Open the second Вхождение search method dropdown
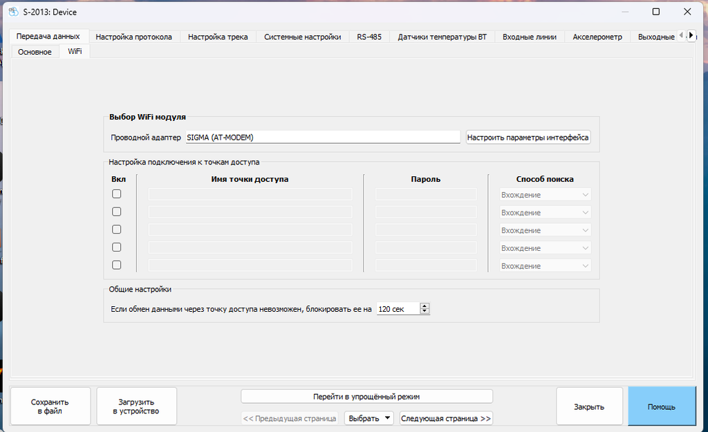Viewport: 708px width, 432px height. [x=545, y=213]
